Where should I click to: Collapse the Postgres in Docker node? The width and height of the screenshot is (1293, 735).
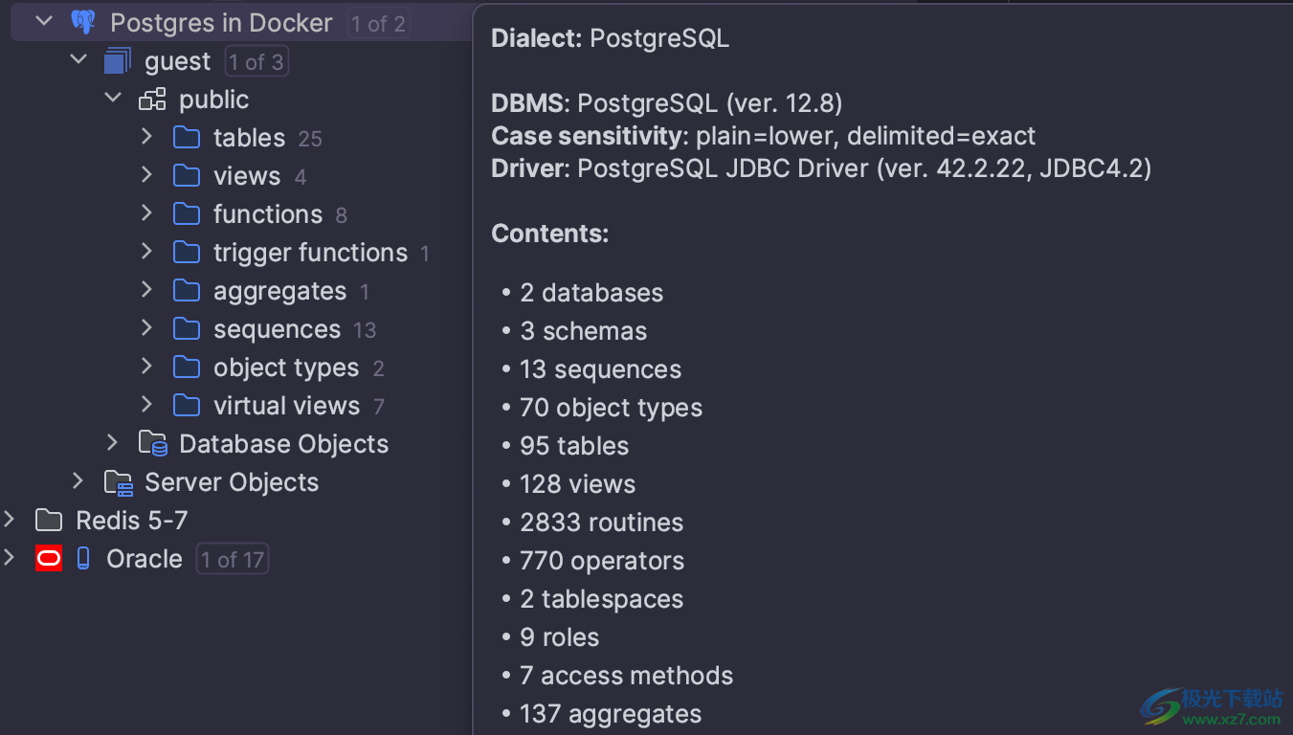click(44, 21)
